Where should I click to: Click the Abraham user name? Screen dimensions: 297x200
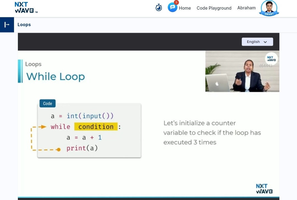246,8
